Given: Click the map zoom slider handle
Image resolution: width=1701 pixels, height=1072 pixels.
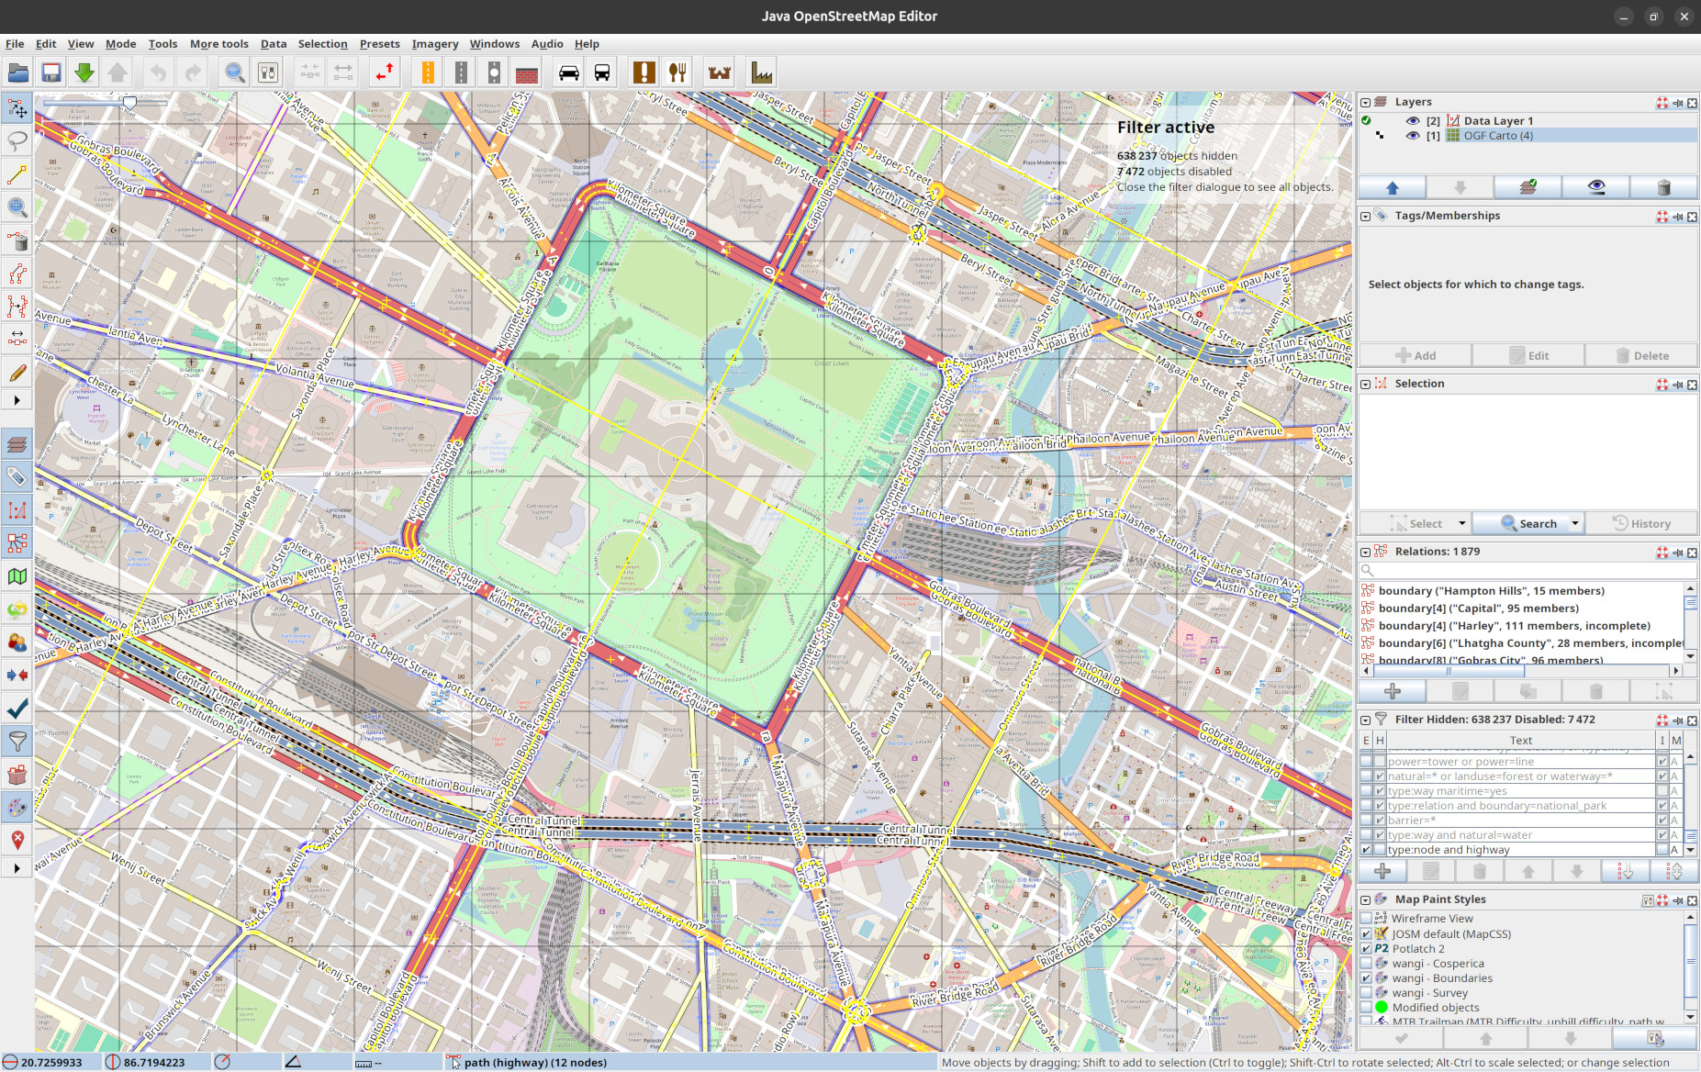Looking at the screenshot, I should 130,103.
